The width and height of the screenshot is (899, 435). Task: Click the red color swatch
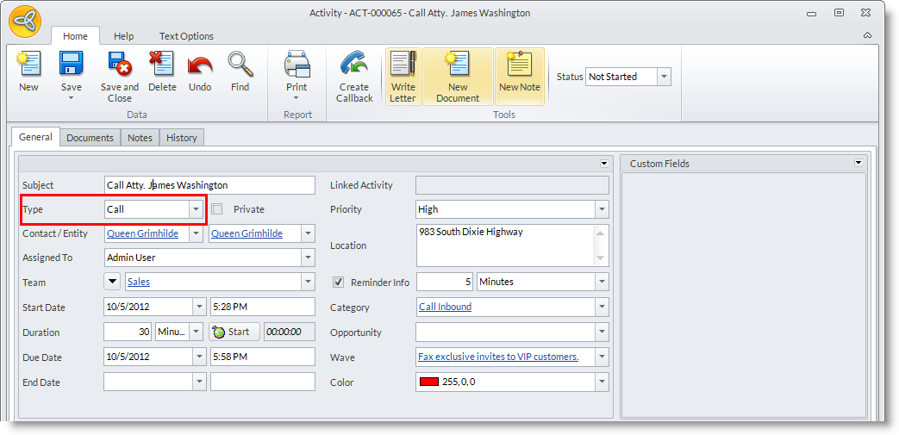(x=428, y=382)
